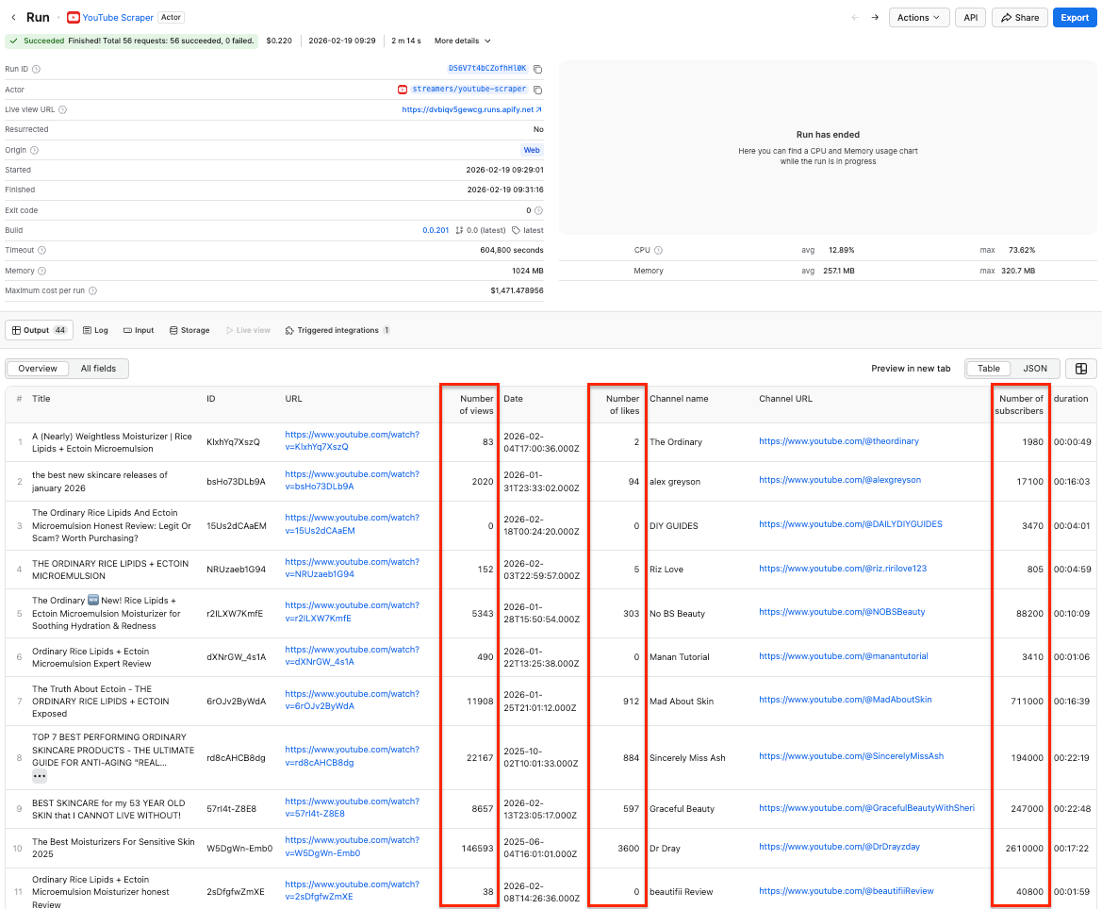Open Dr Dray's channel URL
Viewport: 1102px width, 909px height.
[x=838, y=847]
